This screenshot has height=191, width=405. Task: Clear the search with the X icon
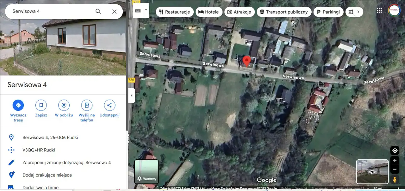tap(115, 12)
